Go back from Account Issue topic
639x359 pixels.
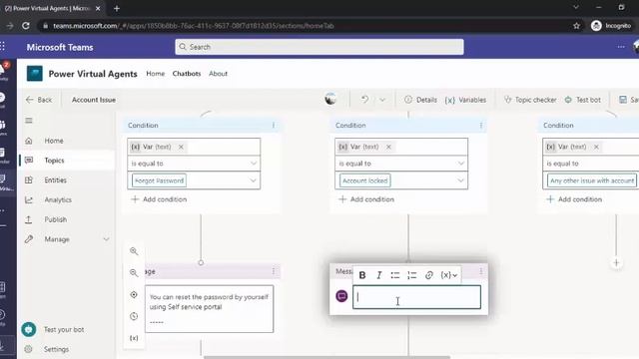(39, 100)
